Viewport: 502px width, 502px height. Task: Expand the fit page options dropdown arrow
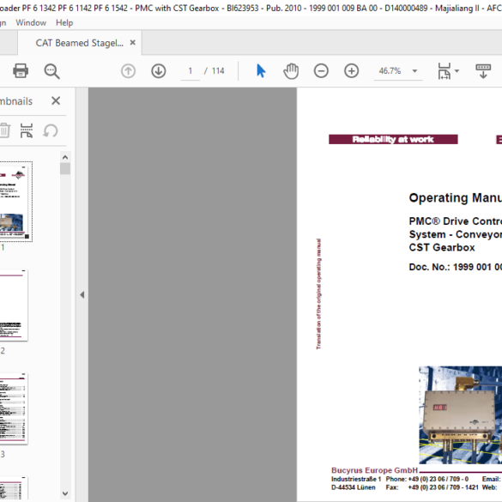click(457, 70)
